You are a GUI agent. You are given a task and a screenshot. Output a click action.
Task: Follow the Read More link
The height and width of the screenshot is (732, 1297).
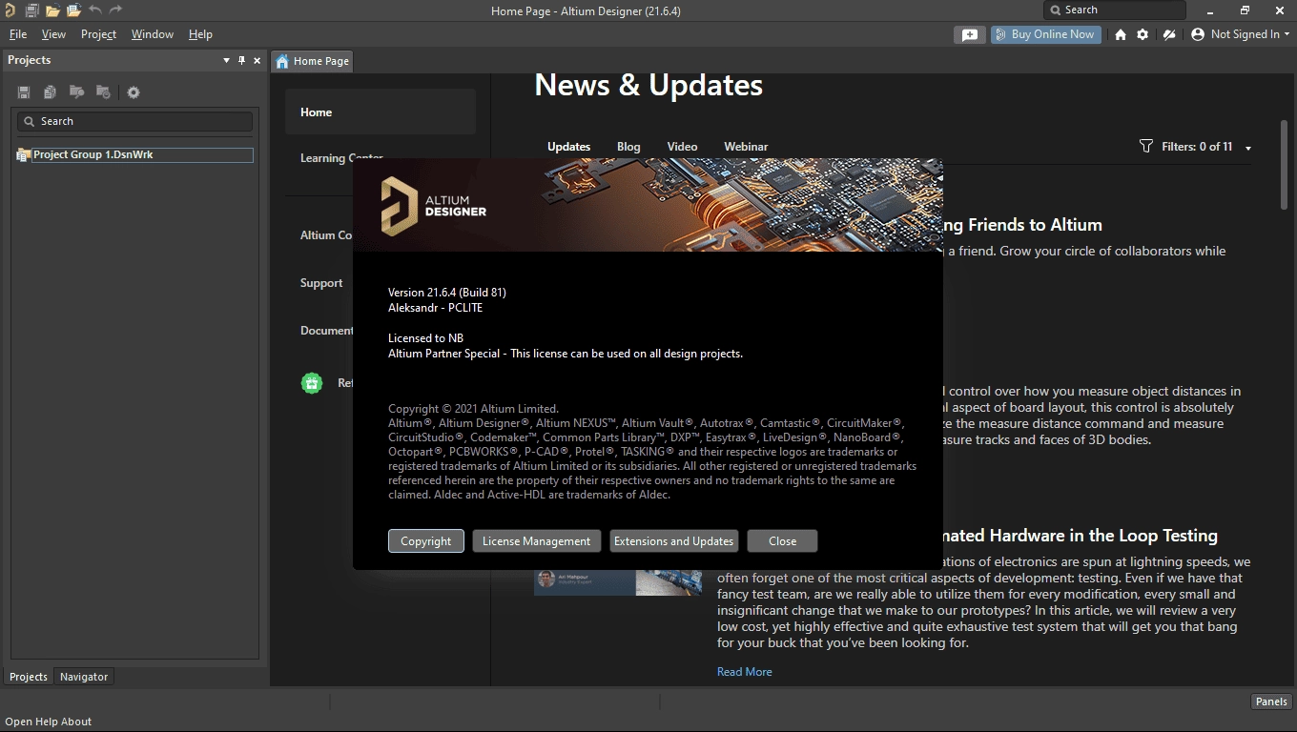(744, 672)
